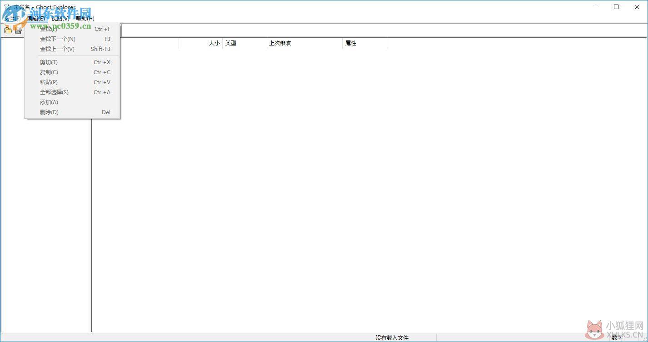Select 查找(F) in the edit menu
The image size is (648, 342).
tap(72, 29)
